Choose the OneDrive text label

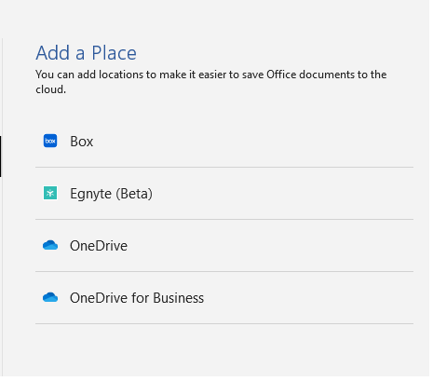point(99,247)
